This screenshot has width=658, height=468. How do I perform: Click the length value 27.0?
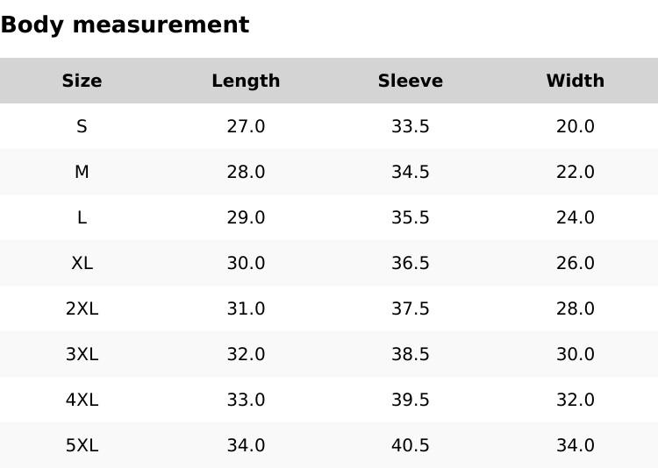coord(246,127)
